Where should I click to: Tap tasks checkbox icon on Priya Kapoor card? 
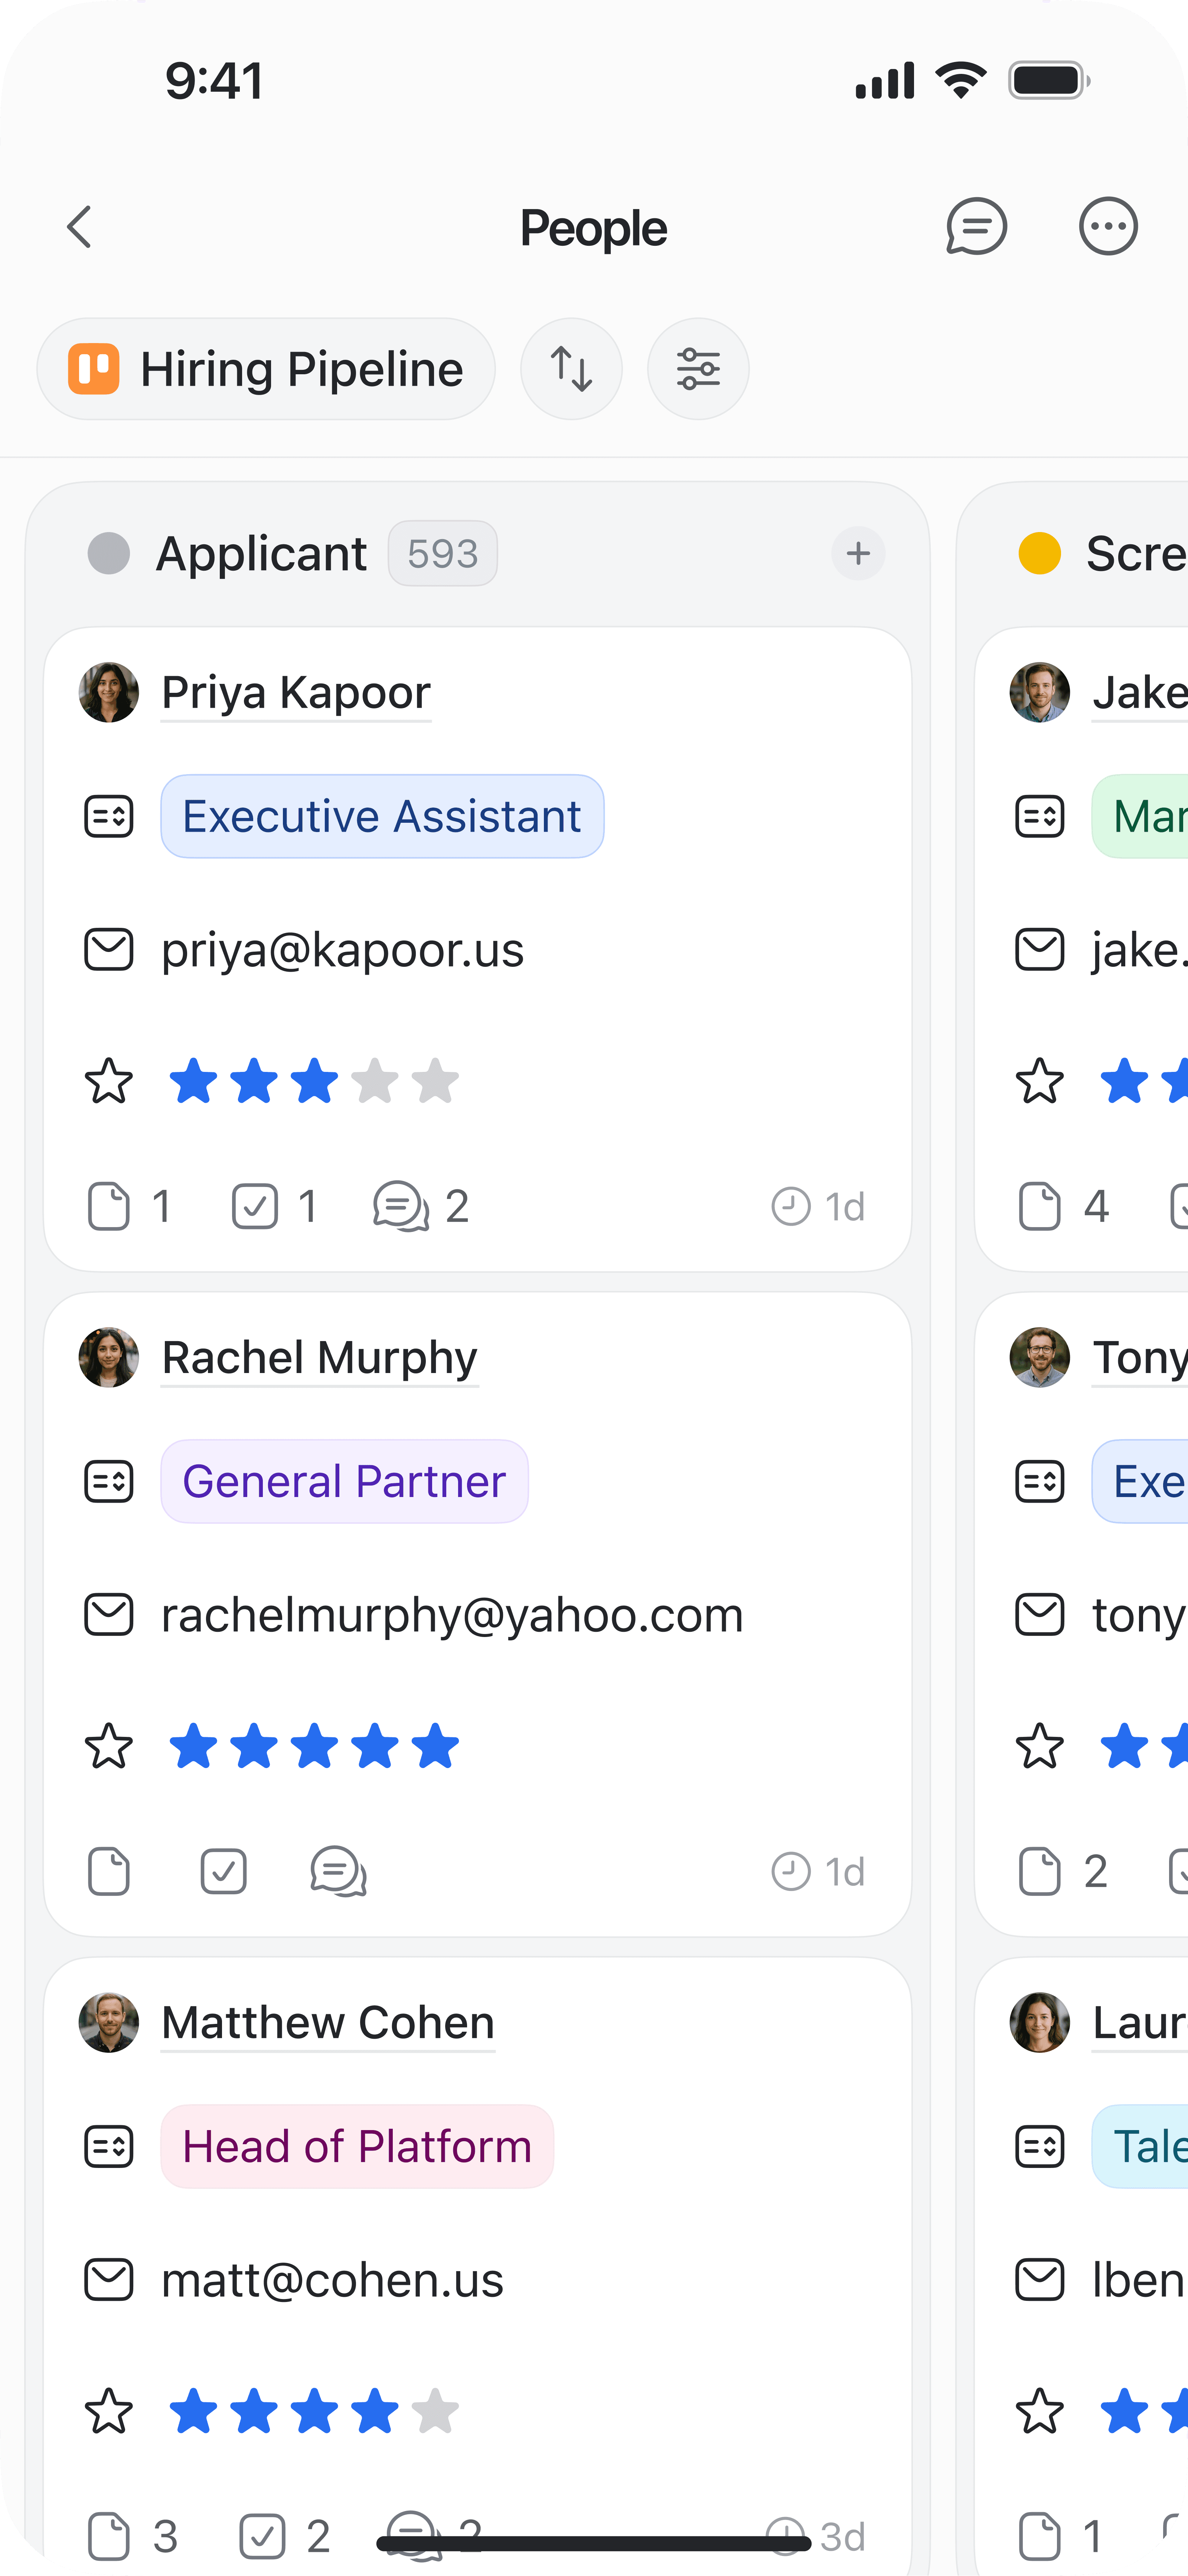coord(255,1206)
